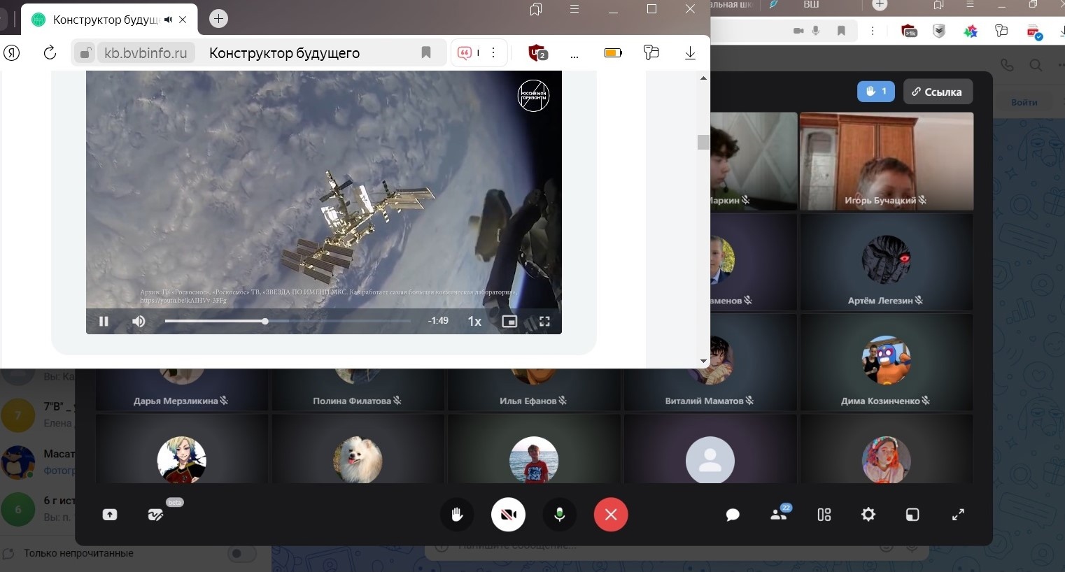Switch to the Конструктор будущего tab
Viewport: 1065px width, 572px height.
click(108, 20)
